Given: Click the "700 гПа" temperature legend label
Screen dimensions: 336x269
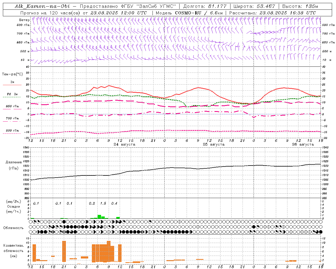Looking at the screenshot, I should pyautogui.click(x=12, y=118).
